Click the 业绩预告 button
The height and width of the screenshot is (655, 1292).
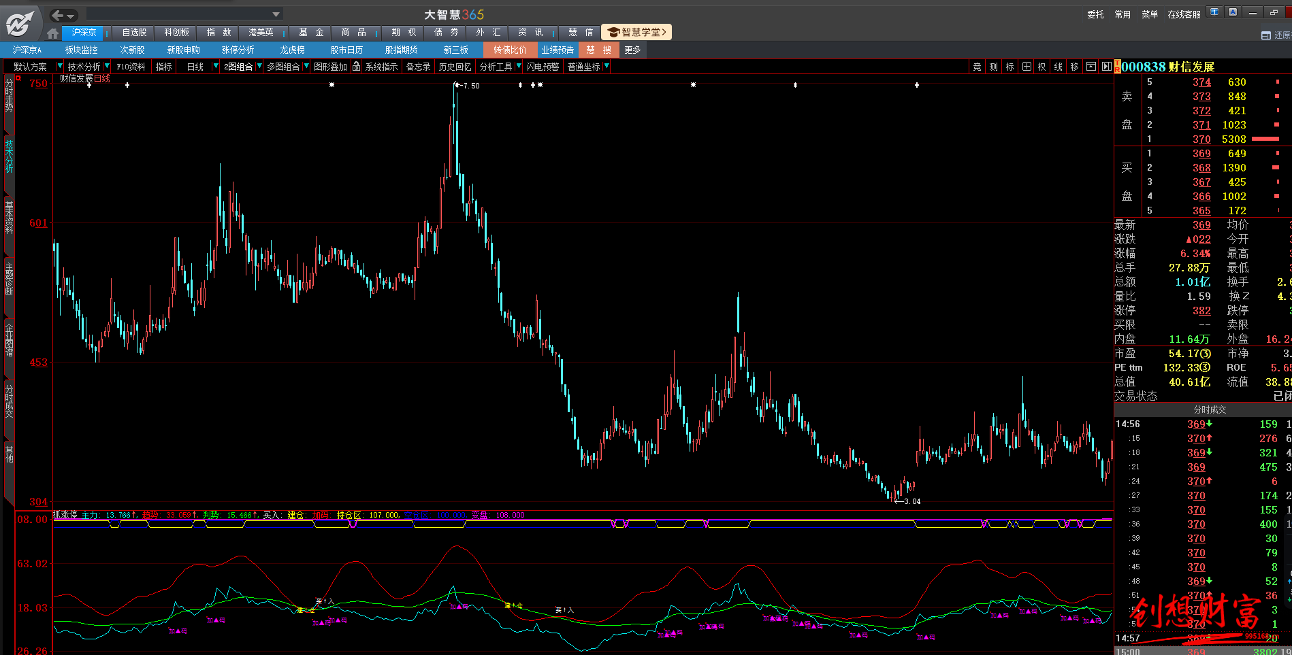[558, 50]
